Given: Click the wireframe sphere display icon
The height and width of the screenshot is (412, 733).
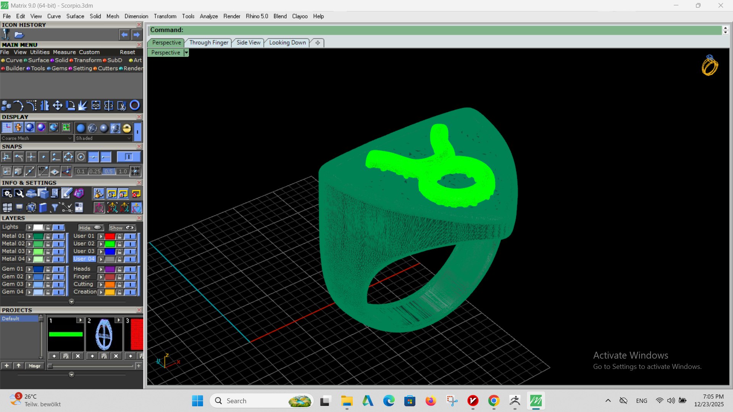Looking at the screenshot, I should pos(92,128).
